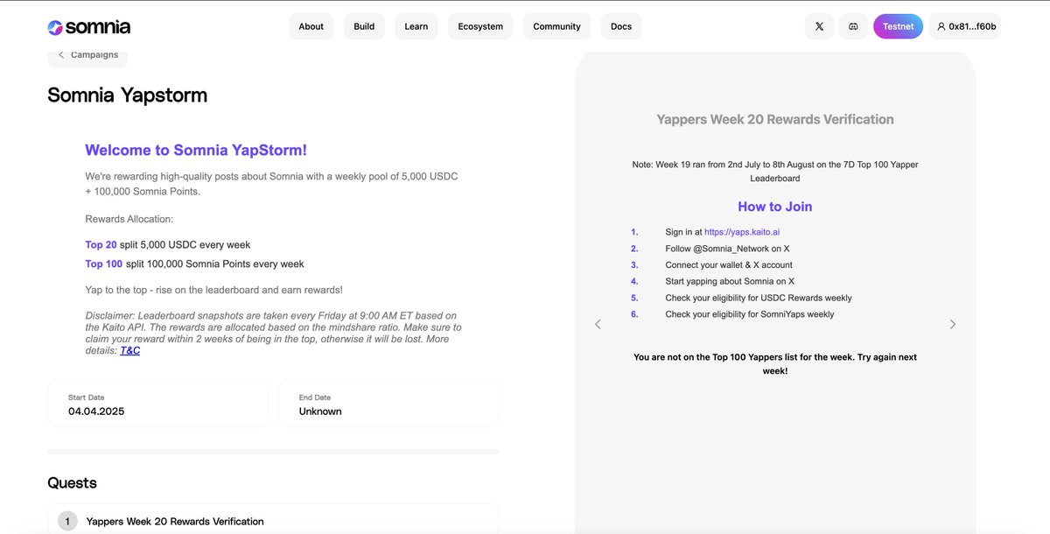Screen dimensions: 1050x534
Task: Click Connect your wallet & X account step
Action: tap(729, 265)
